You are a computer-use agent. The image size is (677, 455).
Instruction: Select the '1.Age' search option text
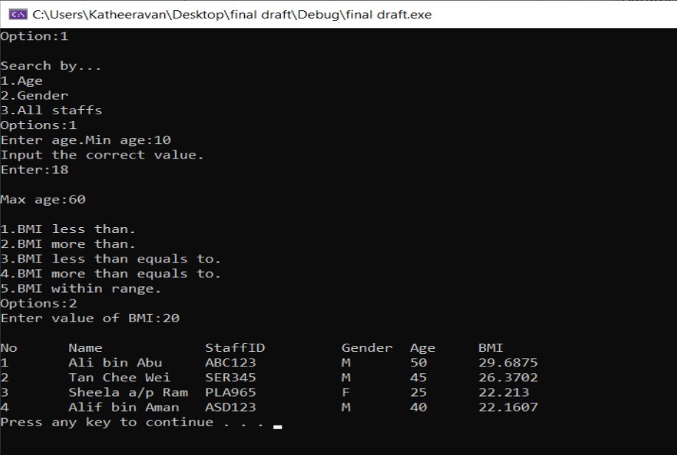pos(21,81)
